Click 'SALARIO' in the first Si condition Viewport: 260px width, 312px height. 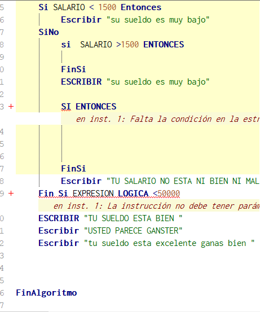pyautogui.click(x=69, y=7)
